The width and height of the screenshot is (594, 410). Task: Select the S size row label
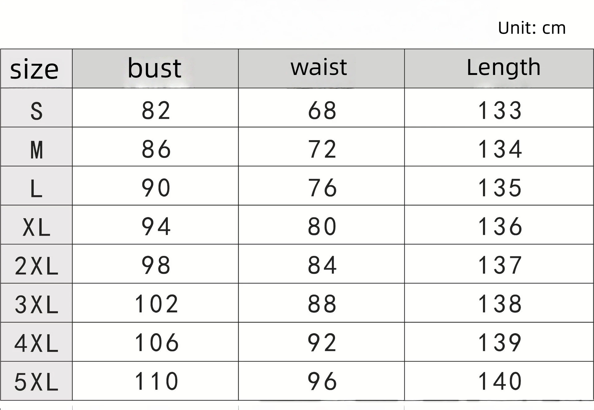point(37,111)
